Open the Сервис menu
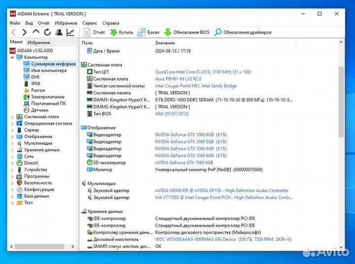This screenshot has height=264, width=355. (x=90, y=23)
